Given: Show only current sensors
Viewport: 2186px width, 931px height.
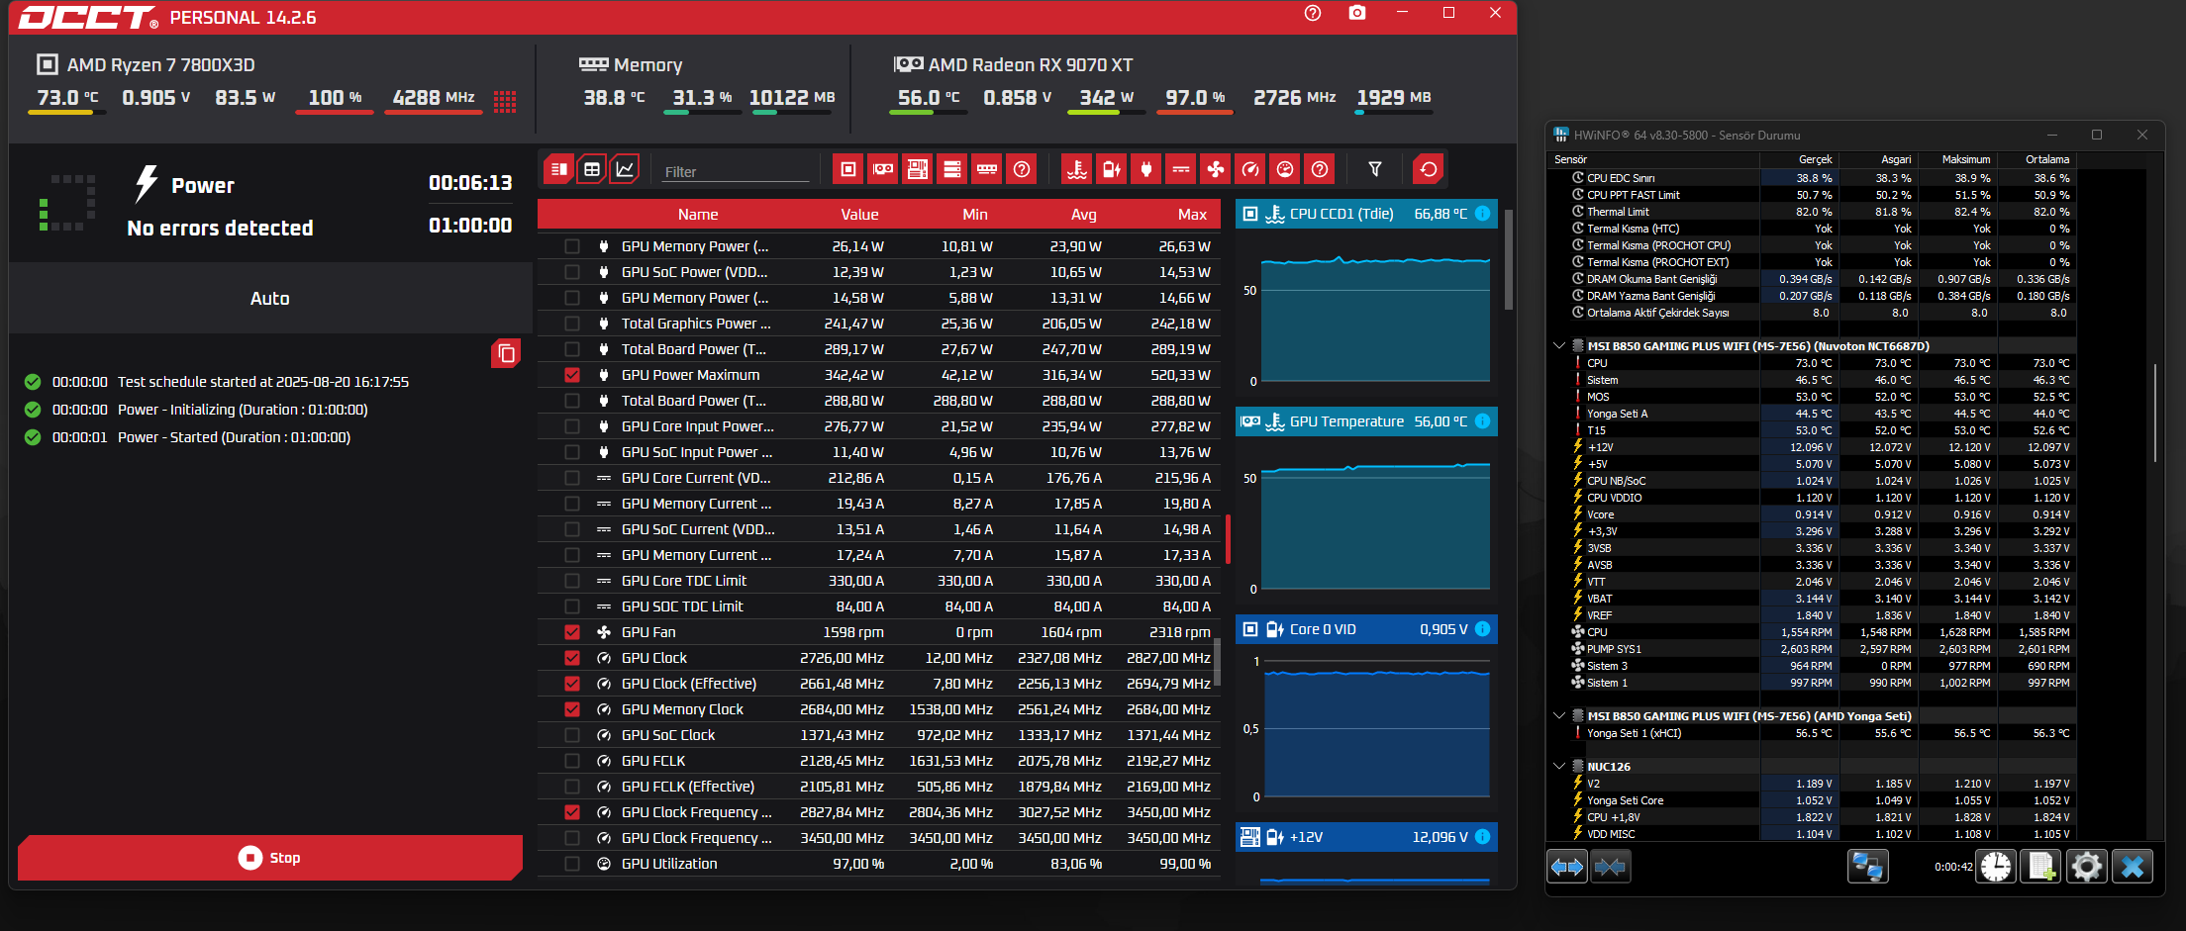Looking at the screenshot, I should click(1181, 169).
